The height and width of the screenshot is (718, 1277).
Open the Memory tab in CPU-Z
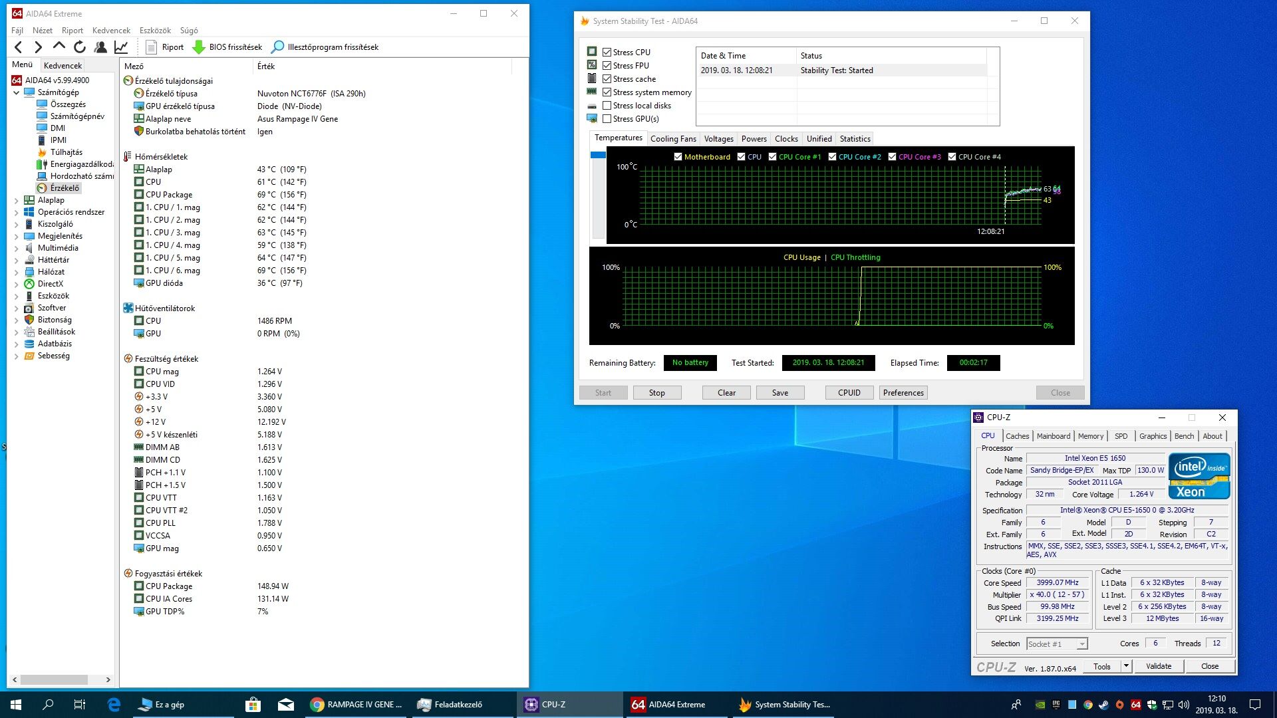coord(1090,436)
